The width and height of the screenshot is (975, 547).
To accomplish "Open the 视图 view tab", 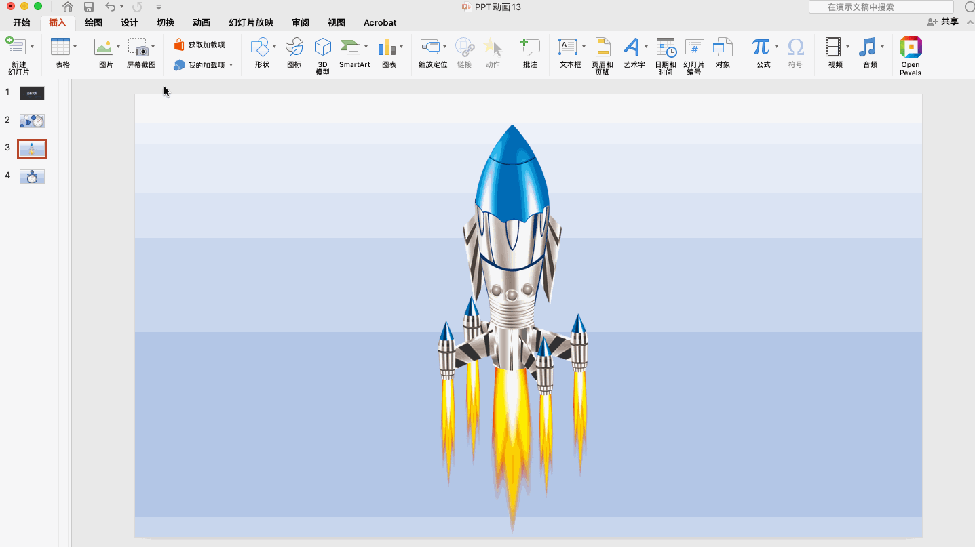I will [x=337, y=22].
